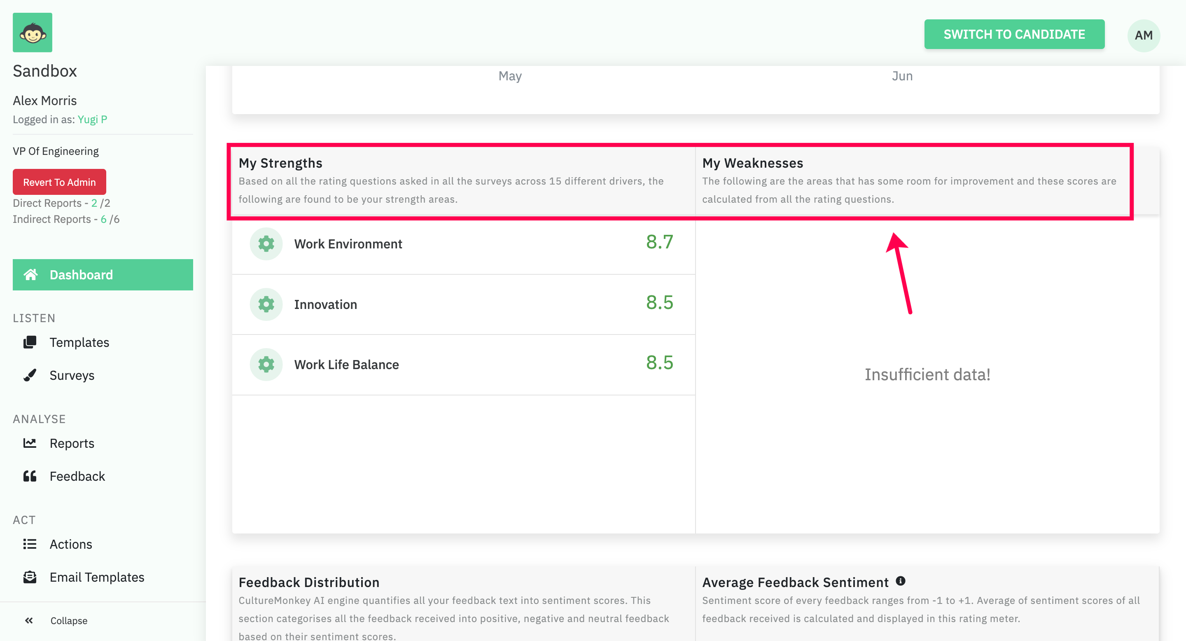Open the AM user avatar menu
The image size is (1186, 641).
pyautogui.click(x=1143, y=35)
